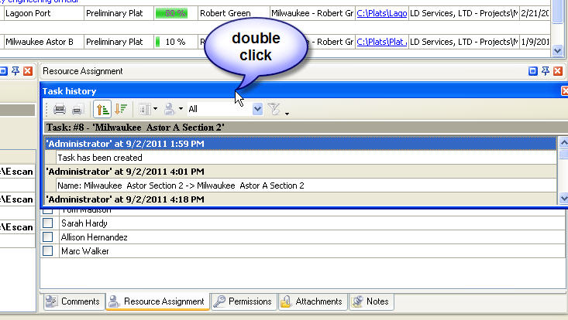Open the Permissions tab
Image resolution: width=568 pixels, height=320 pixels.
pos(243,301)
